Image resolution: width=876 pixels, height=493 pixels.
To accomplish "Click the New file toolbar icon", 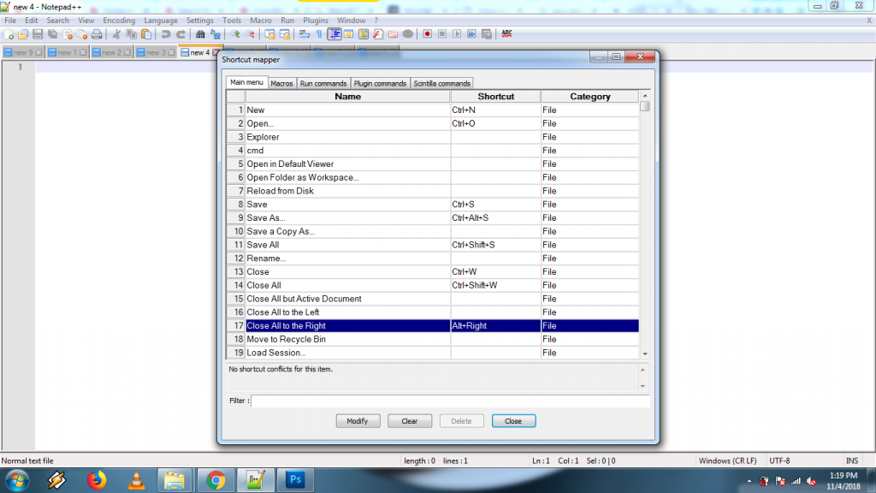I will pos(9,34).
